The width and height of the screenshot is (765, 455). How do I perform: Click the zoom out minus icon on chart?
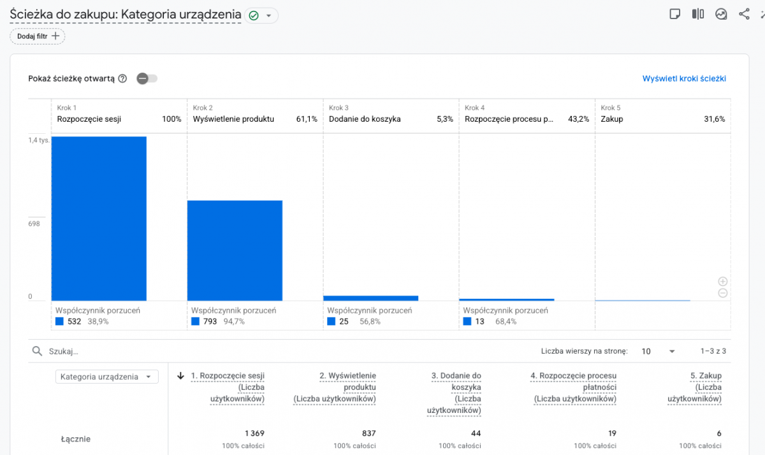click(722, 293)
